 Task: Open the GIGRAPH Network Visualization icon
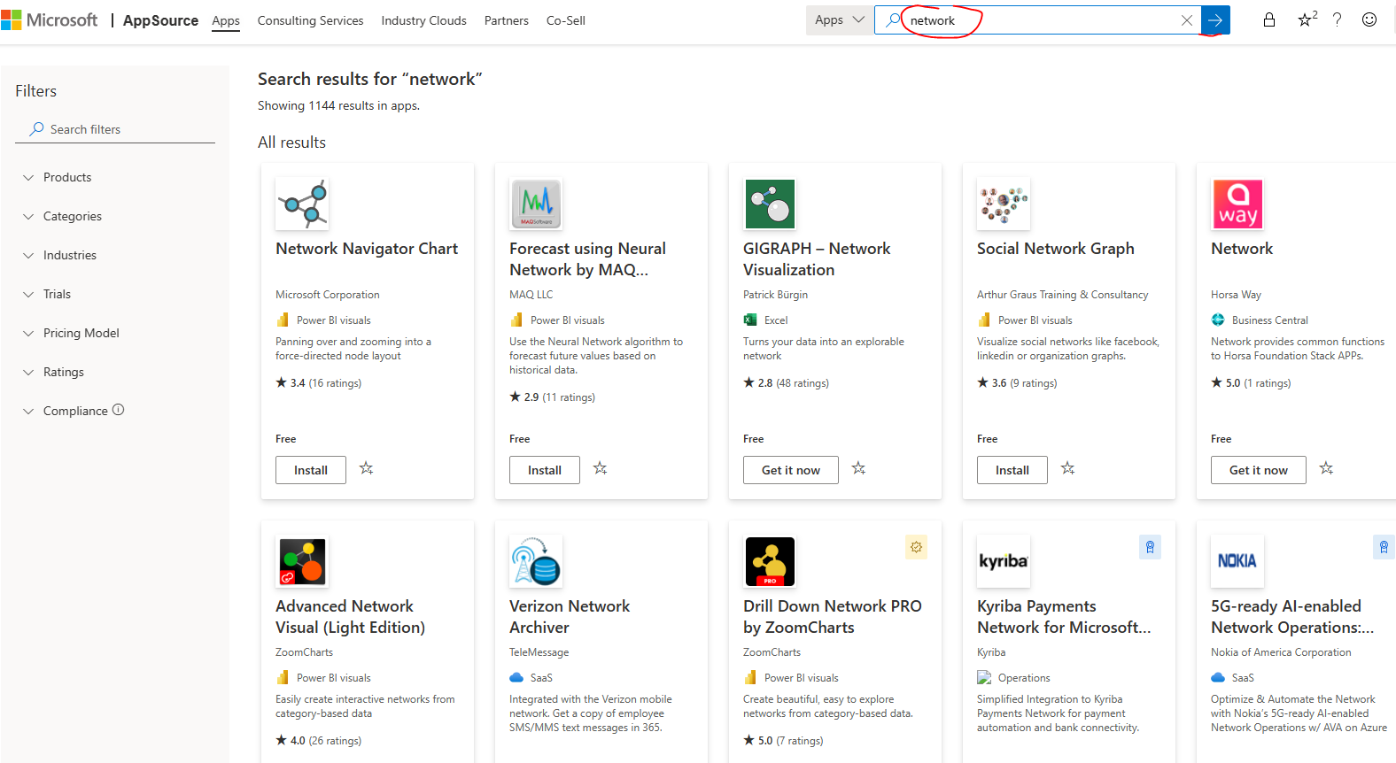770,204
